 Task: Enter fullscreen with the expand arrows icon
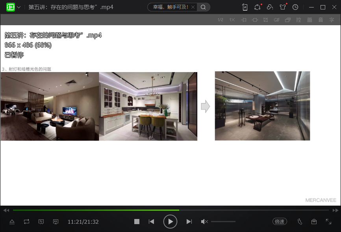tap(329, 221)
